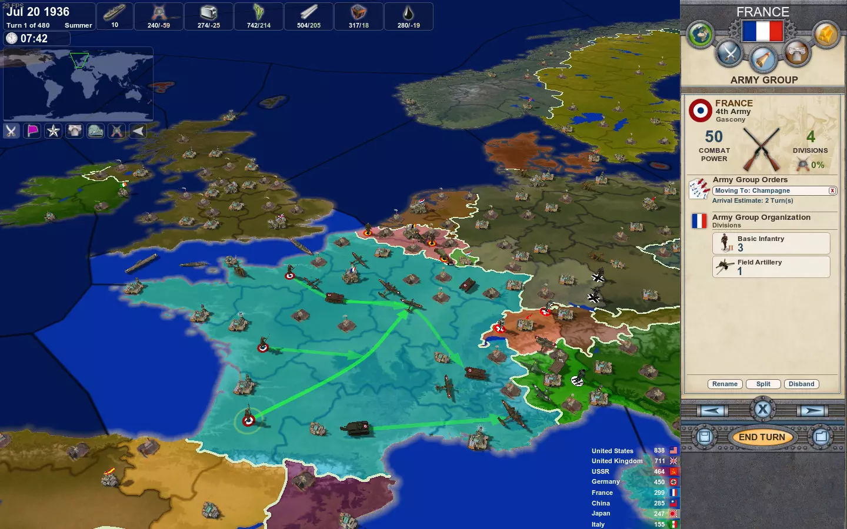Image resolution: width=847 pixels, height=529 pixels.
Task: Click the world minimap
Action: [78, 84]
